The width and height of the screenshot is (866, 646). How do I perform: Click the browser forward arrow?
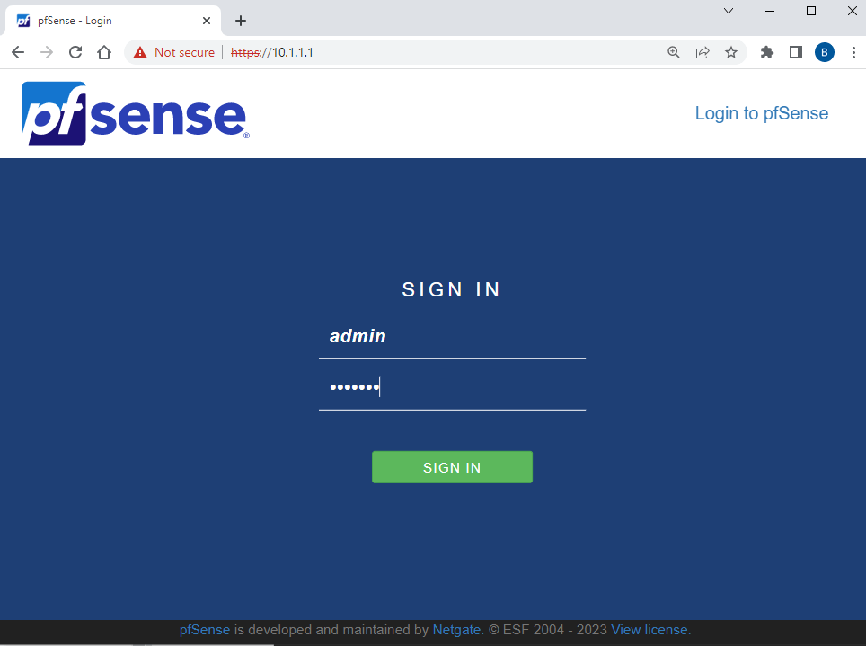(x=47, y=52)
